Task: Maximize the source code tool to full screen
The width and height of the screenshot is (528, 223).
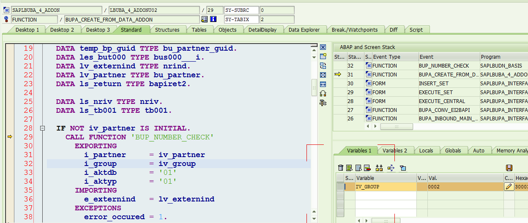Action: [323, 75]
